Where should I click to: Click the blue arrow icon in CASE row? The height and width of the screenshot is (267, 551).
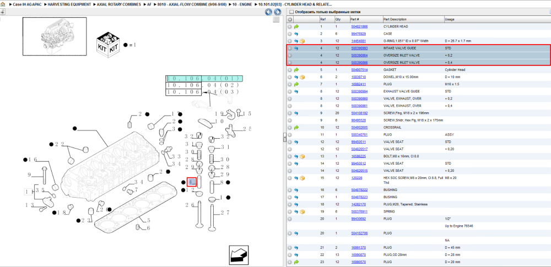[x=296, y=34]
